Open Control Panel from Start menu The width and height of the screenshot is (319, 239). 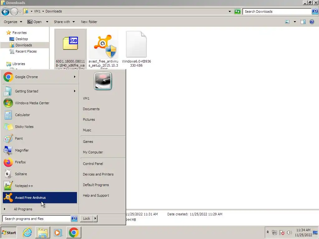pos(93,164)
